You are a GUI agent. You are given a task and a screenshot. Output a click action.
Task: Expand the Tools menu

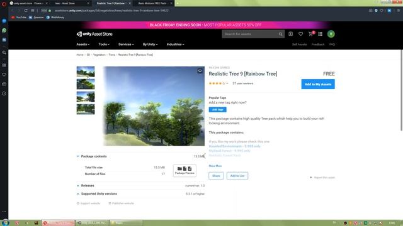coord(104,45)
